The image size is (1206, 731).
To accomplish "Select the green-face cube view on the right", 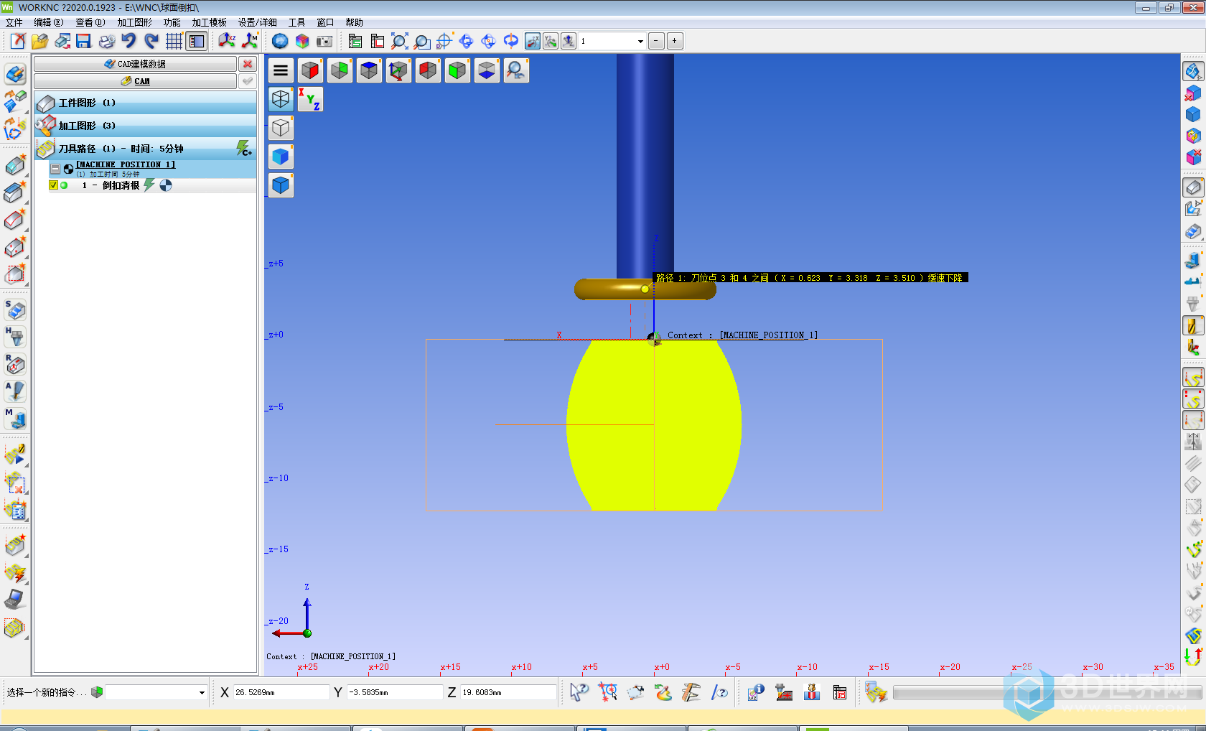I will coord(457,70).
